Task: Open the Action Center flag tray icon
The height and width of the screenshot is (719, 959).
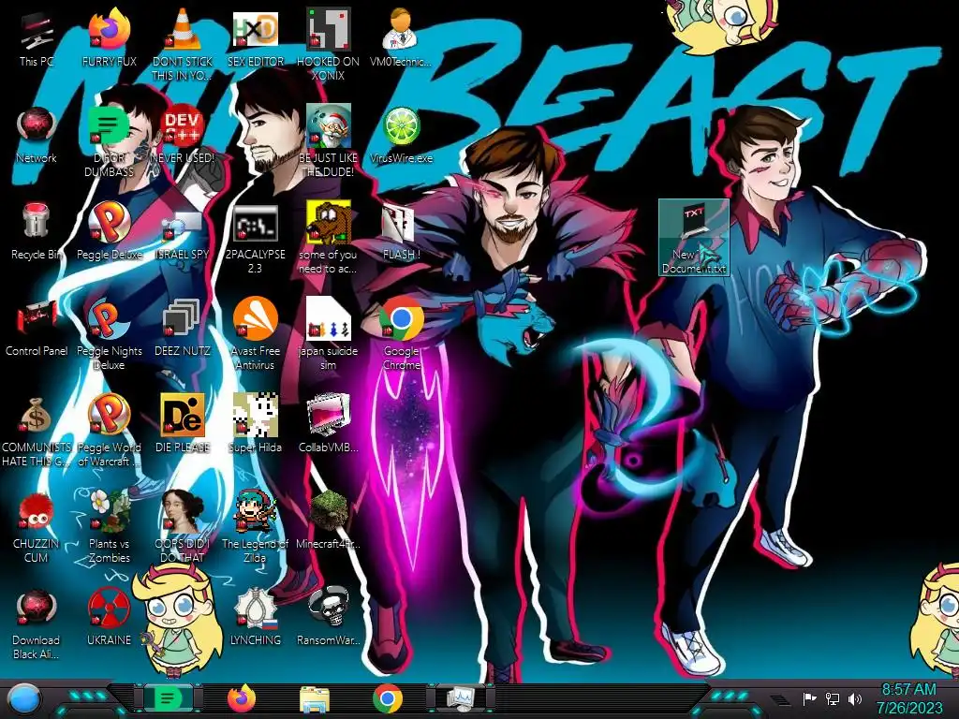Action: 808,698
